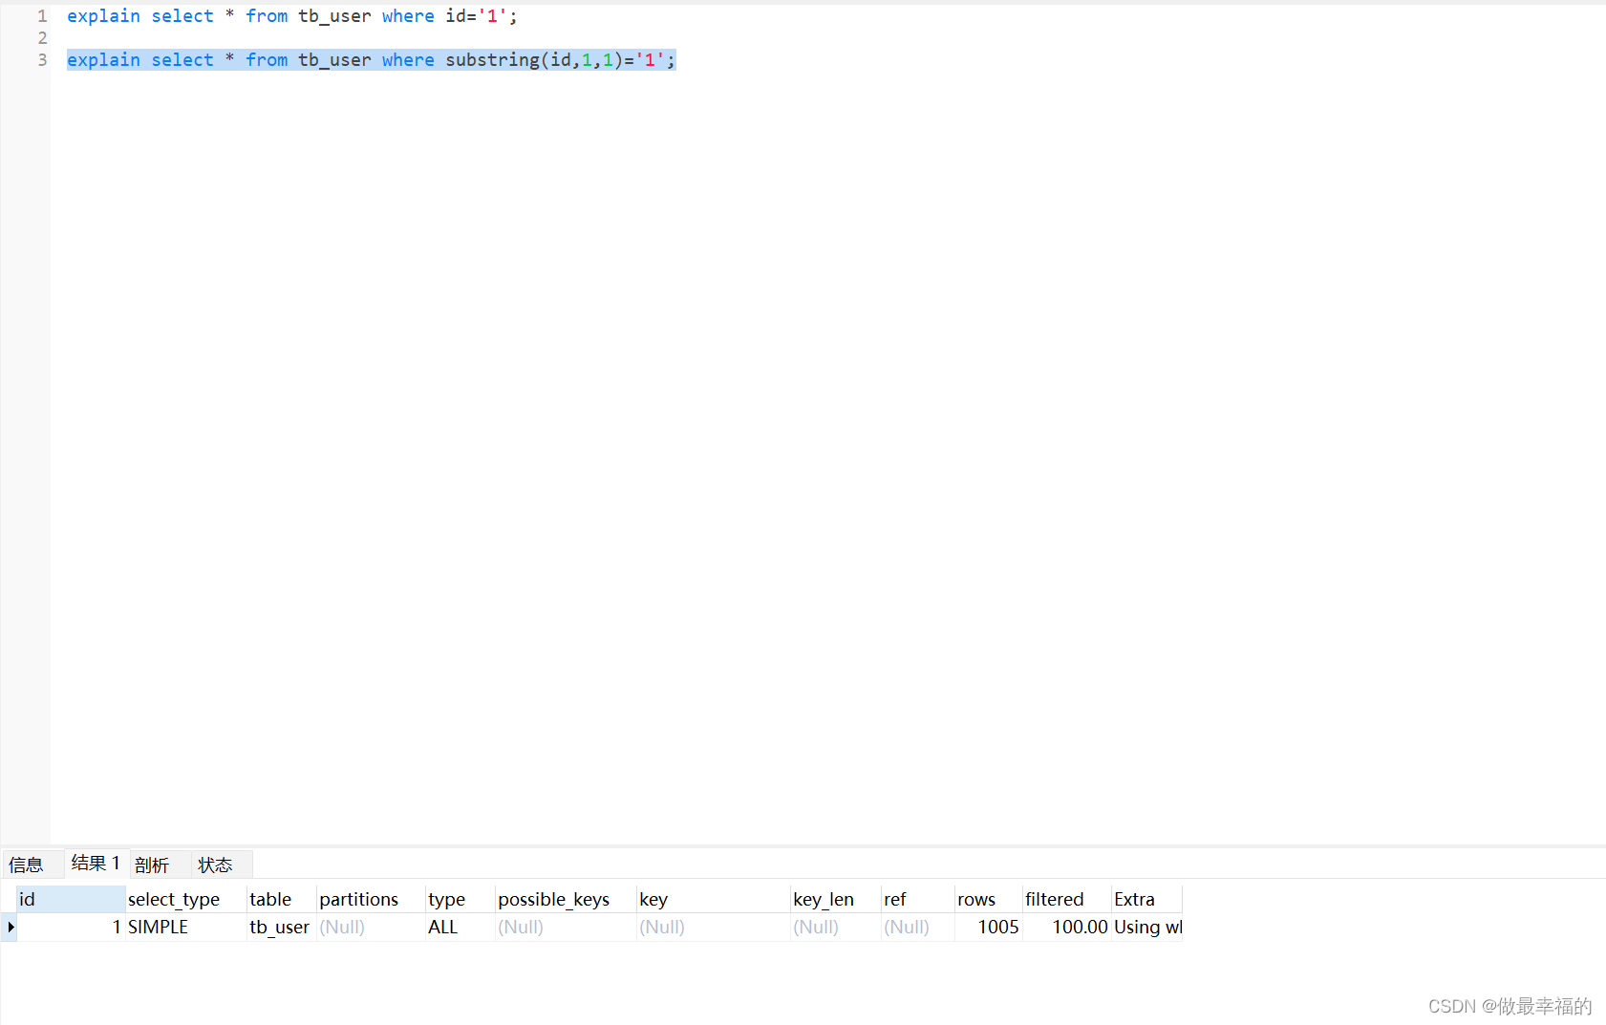Click the ref column header
Viewport: 1606px width, 1025px height.
pos(917,899)
